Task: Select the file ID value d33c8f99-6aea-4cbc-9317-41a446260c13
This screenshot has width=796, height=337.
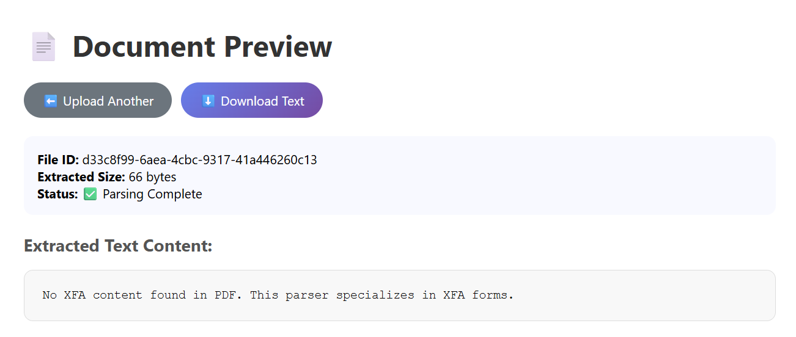Action: point(199,160)
